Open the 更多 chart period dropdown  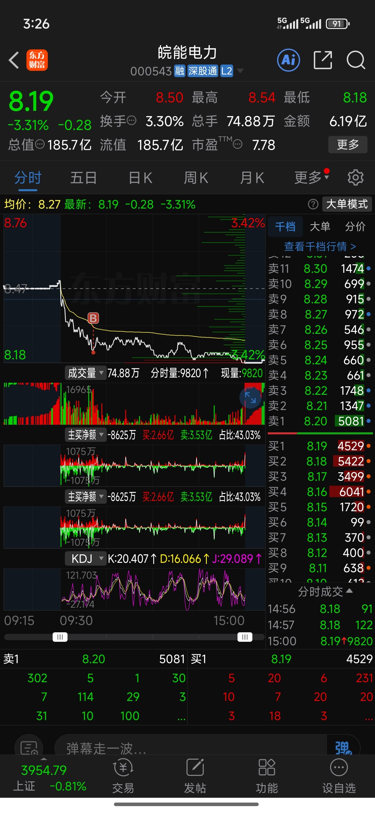tap(312, 177)
